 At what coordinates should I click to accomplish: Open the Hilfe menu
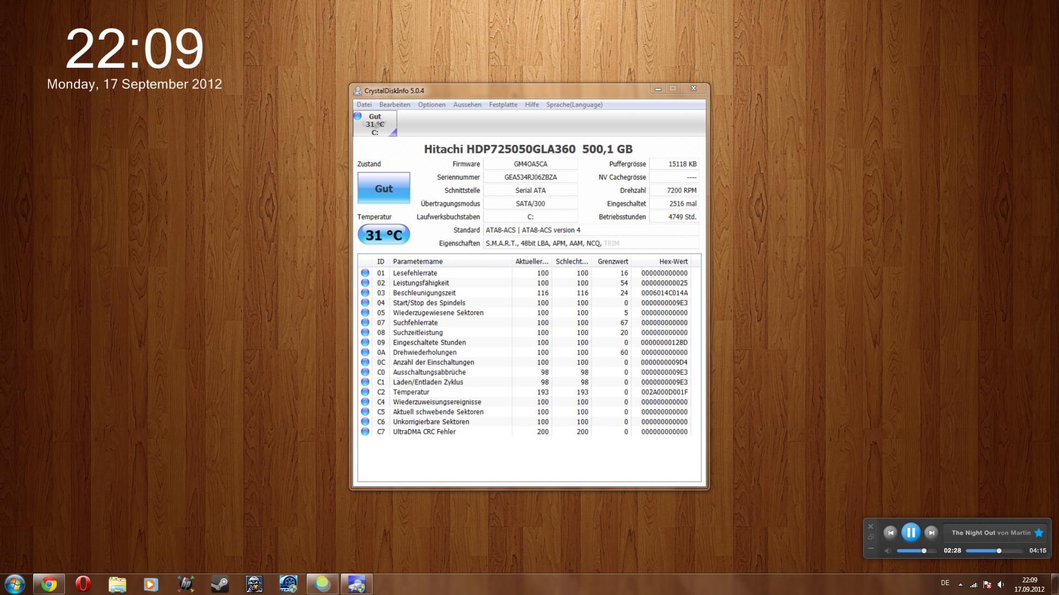pyautogui.click(x=531, y=105)
